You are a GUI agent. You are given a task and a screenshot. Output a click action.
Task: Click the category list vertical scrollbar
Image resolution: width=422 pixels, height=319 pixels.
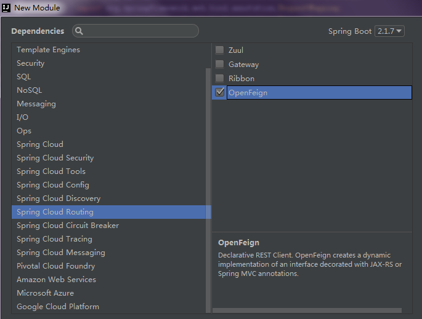pyautogui.click(x=208, y=191)
